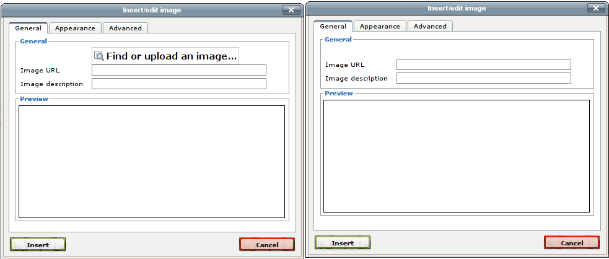Focus Image URL field in left dialog
Screen dimensions: 609x259
(179, 70)
